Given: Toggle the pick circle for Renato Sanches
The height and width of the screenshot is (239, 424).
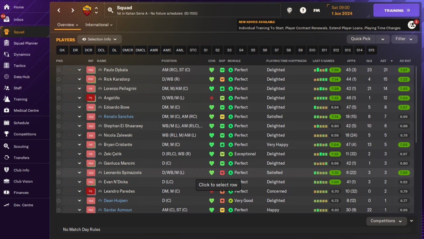Looking at the screenshot, I should click(59, 117).
